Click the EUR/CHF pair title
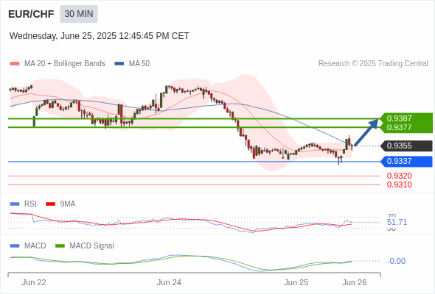Image resolution: width=435 pixels, height=294 pixels. [x=31, y=14]
